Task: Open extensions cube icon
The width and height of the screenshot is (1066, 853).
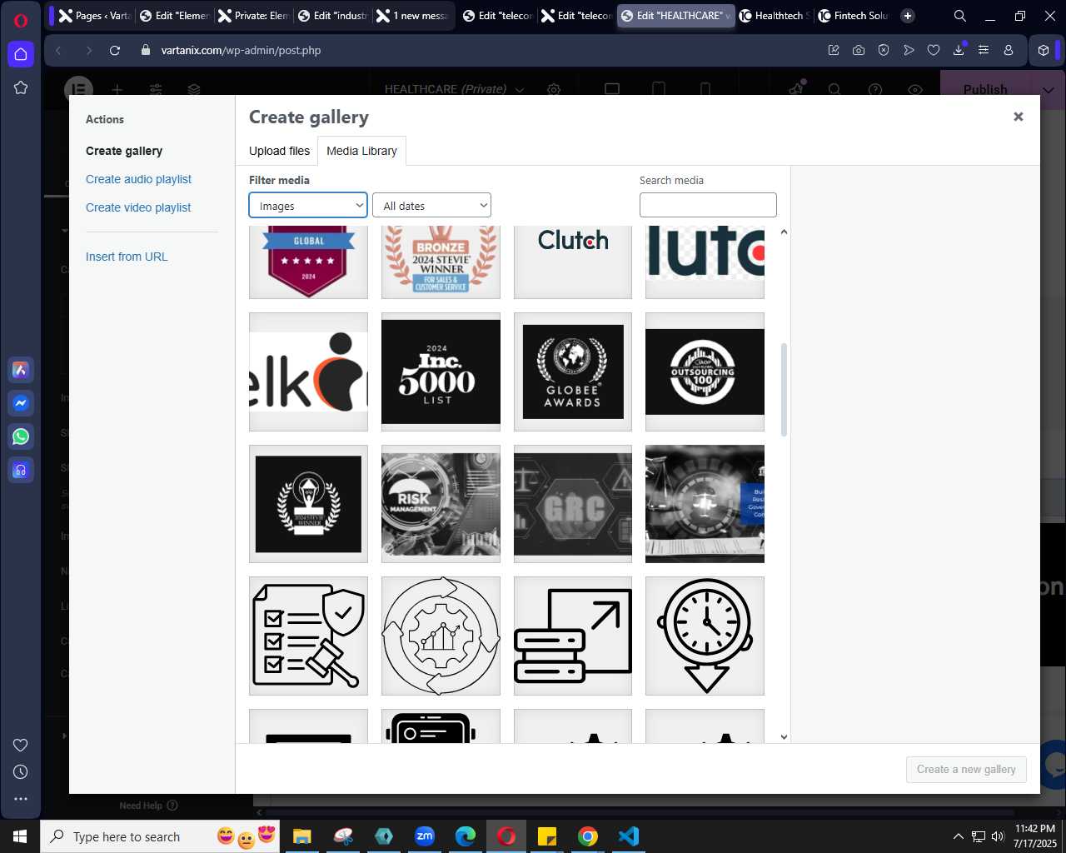Action: coord(1044,51)
